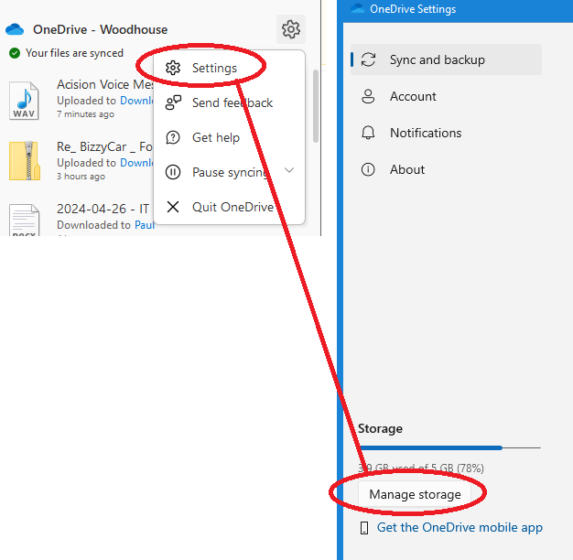Click the 7 minutes ago timestamp

pyautogui.click(x=85, y=114)
